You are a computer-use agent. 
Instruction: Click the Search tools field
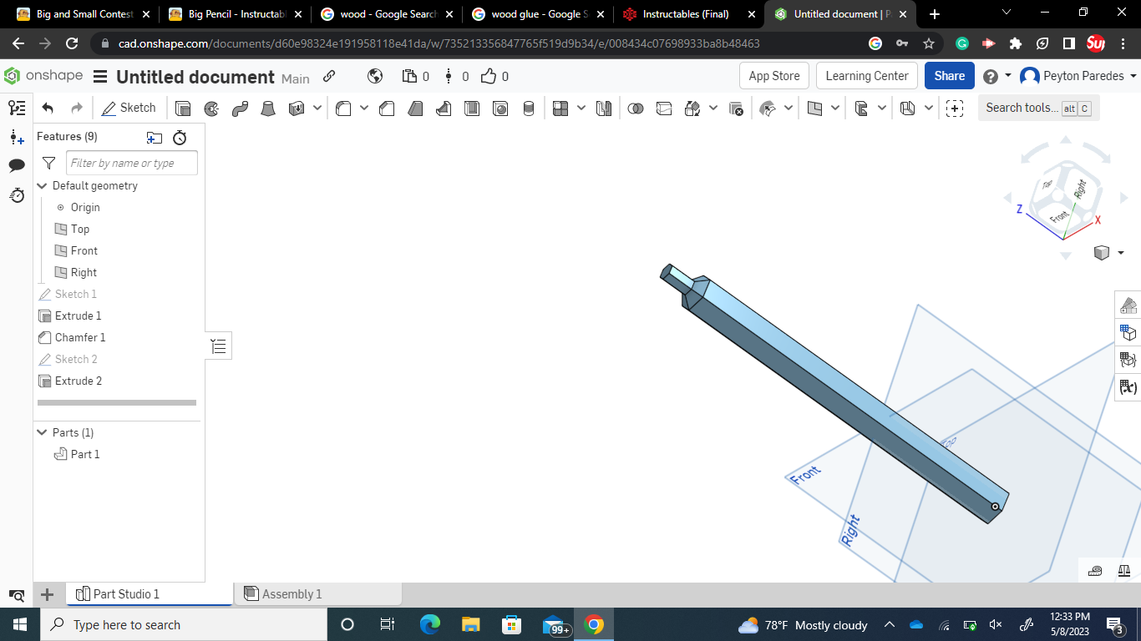point(1039,108)
